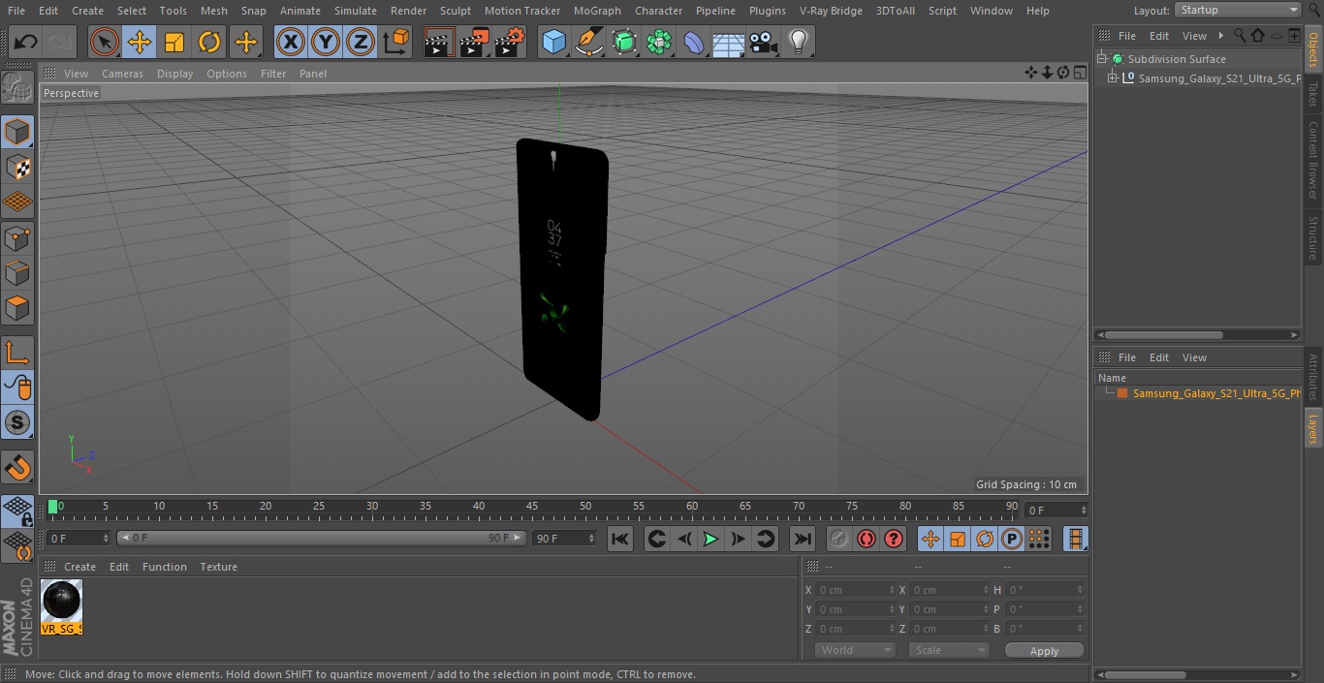Click Render View clapperboard icon
The height and width of the screenshot is (683, 1324).
click(x=439, y=42)
